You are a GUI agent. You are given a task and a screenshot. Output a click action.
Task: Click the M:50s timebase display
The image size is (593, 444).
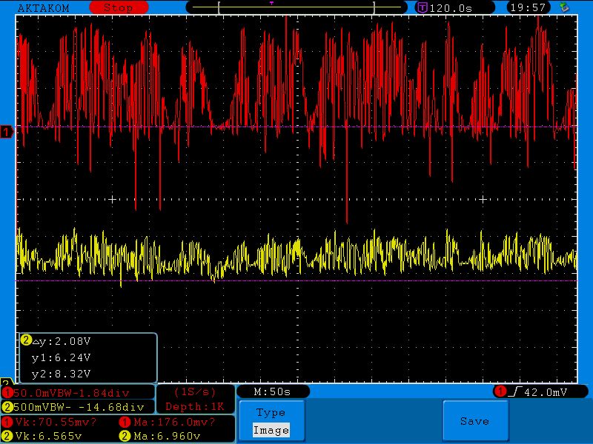tap(272, 391)
